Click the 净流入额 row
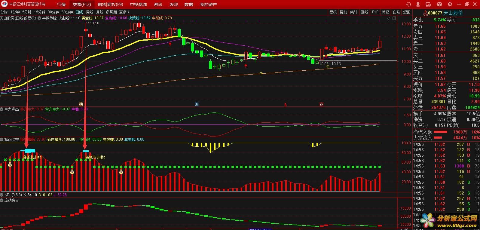480x230 pixels. click(446, 132)
